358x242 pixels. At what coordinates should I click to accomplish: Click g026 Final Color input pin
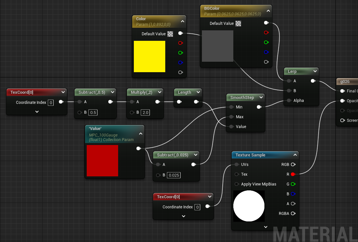pyautogui.click(x=343, y=91)
